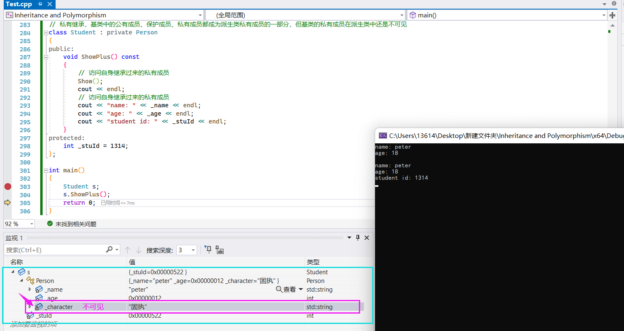Click the Show(); call on line 290

(x=90, y=81)
